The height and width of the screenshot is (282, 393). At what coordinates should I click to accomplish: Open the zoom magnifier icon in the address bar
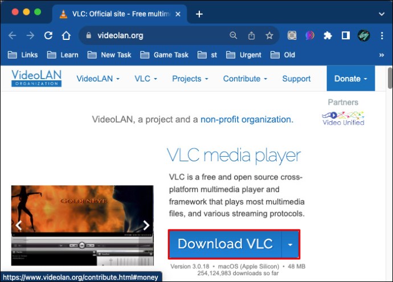[233, 35]
